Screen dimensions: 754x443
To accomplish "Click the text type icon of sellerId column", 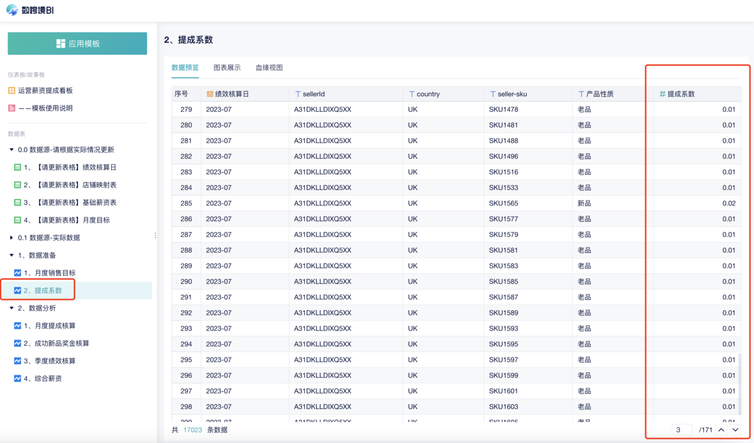I will click(x=298, y=94).
